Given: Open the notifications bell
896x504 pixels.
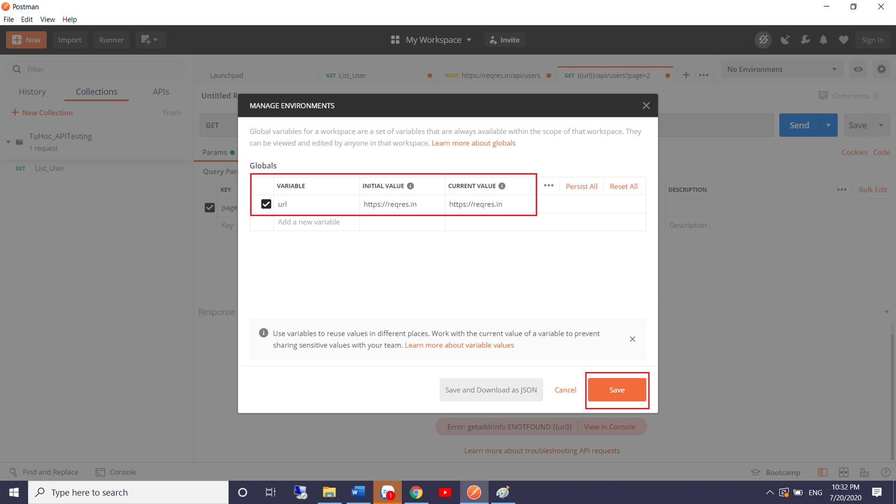Looking at the screenshot, I should 824,40.
